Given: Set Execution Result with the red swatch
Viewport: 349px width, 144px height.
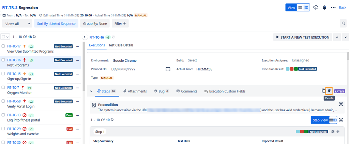Looking at the screenshot, I should click(x=292, y=69).
